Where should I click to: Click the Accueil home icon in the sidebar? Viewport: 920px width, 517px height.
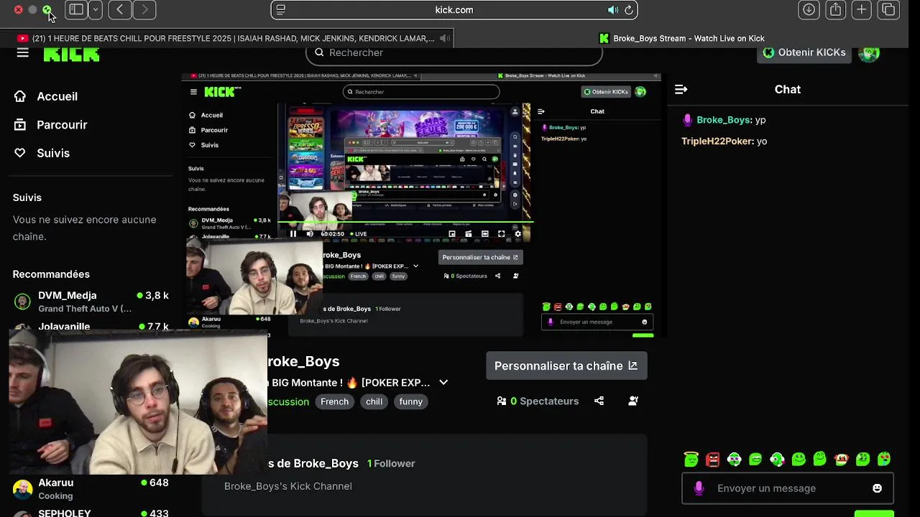(x=20, y=96)
